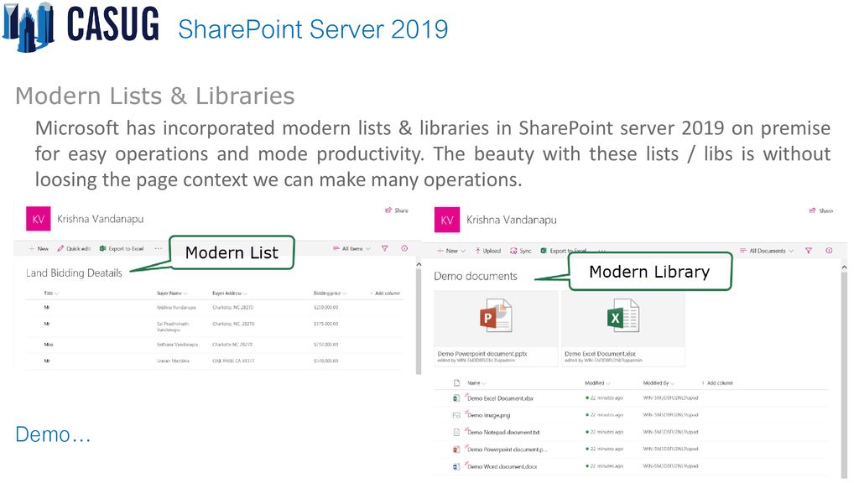Open Demo Word document.docx

click(502, 467)
